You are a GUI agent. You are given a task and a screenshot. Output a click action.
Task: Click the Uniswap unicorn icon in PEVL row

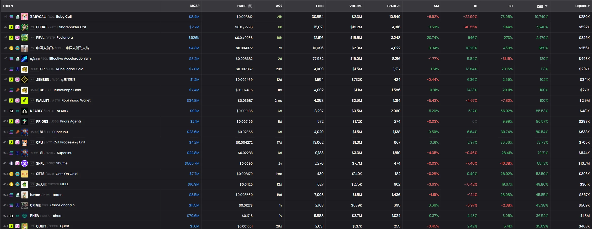coord(17,38)
